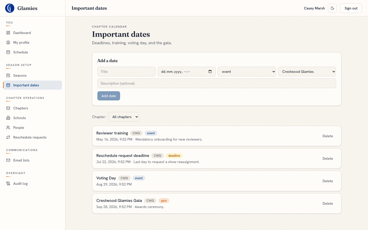
Task: Open People section
Action: coord(33,128)
